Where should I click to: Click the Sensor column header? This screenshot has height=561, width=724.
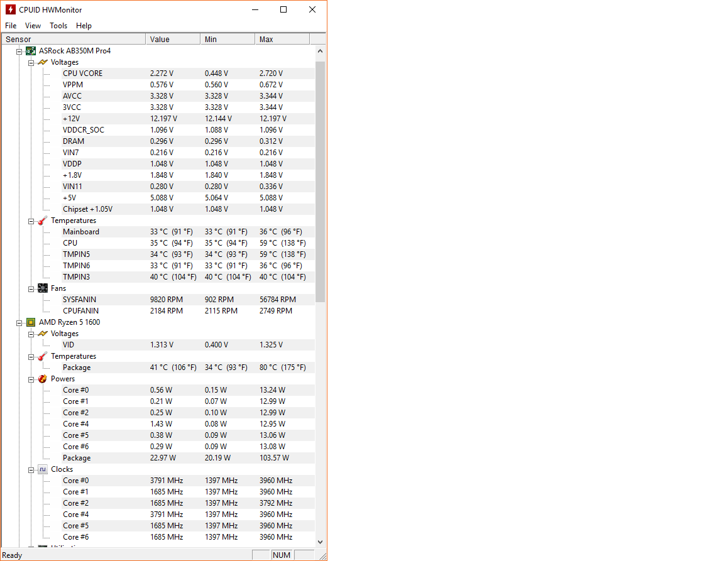pos(74,39)
